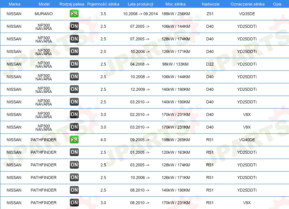Click the Model column header
Screen dimensions: 289x209
click(44, 4)
